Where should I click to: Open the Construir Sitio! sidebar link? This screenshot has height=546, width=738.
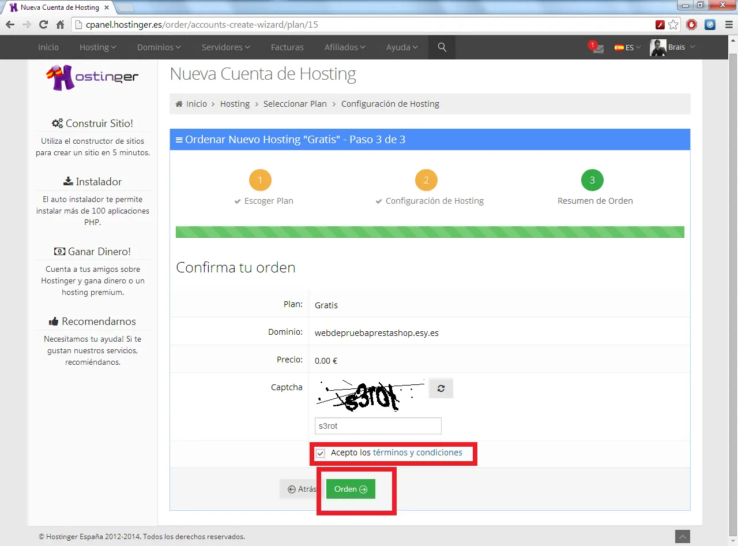tap(92, 123)
